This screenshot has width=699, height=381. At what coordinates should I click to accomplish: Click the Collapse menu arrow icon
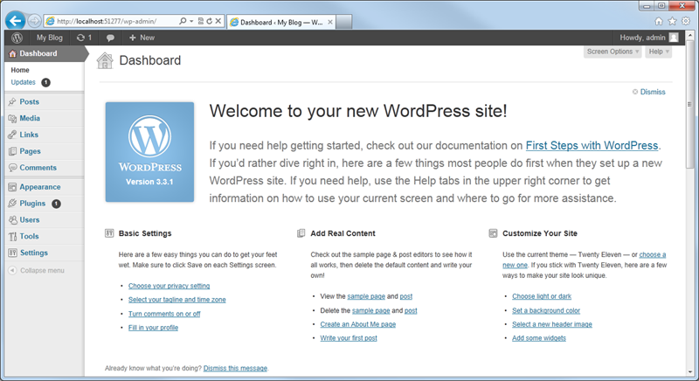point(12,271)
